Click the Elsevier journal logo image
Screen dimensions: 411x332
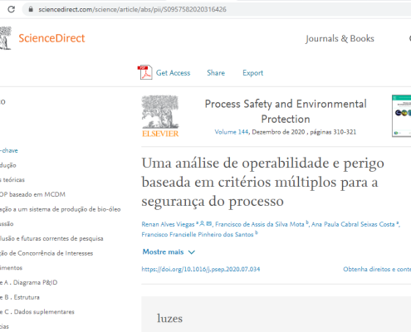(x=160, y=116)
